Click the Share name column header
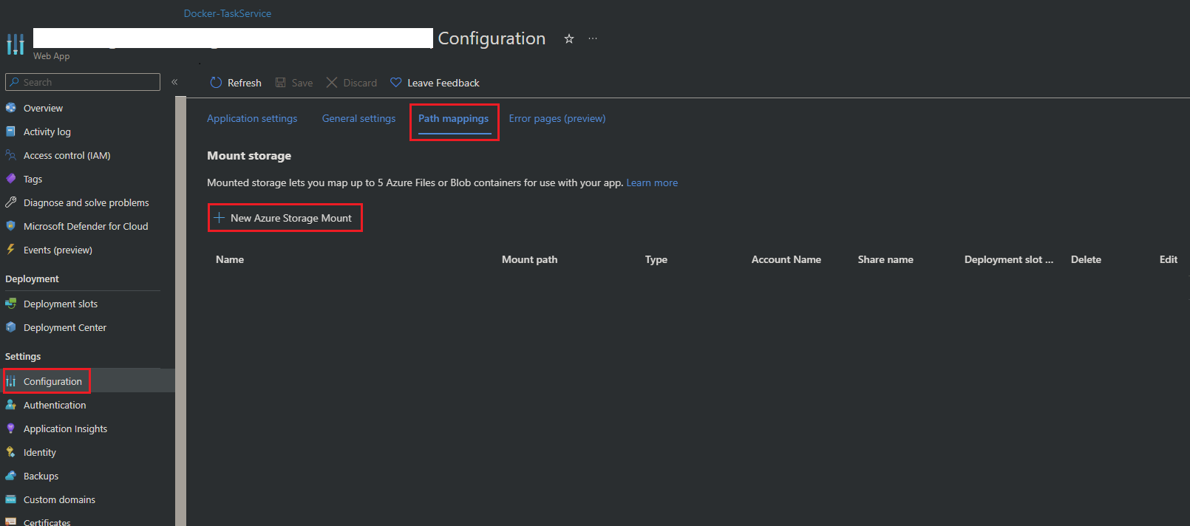This screenshot has width=1190, height=526. [885, 259]
